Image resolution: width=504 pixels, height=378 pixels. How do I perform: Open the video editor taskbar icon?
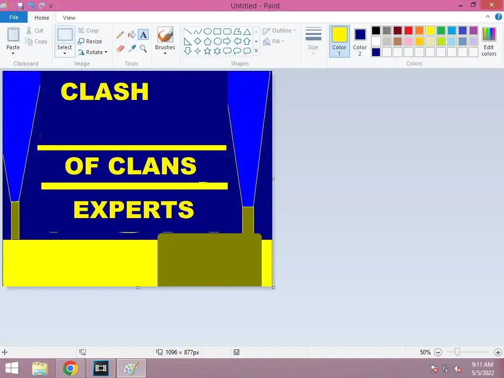100,368
